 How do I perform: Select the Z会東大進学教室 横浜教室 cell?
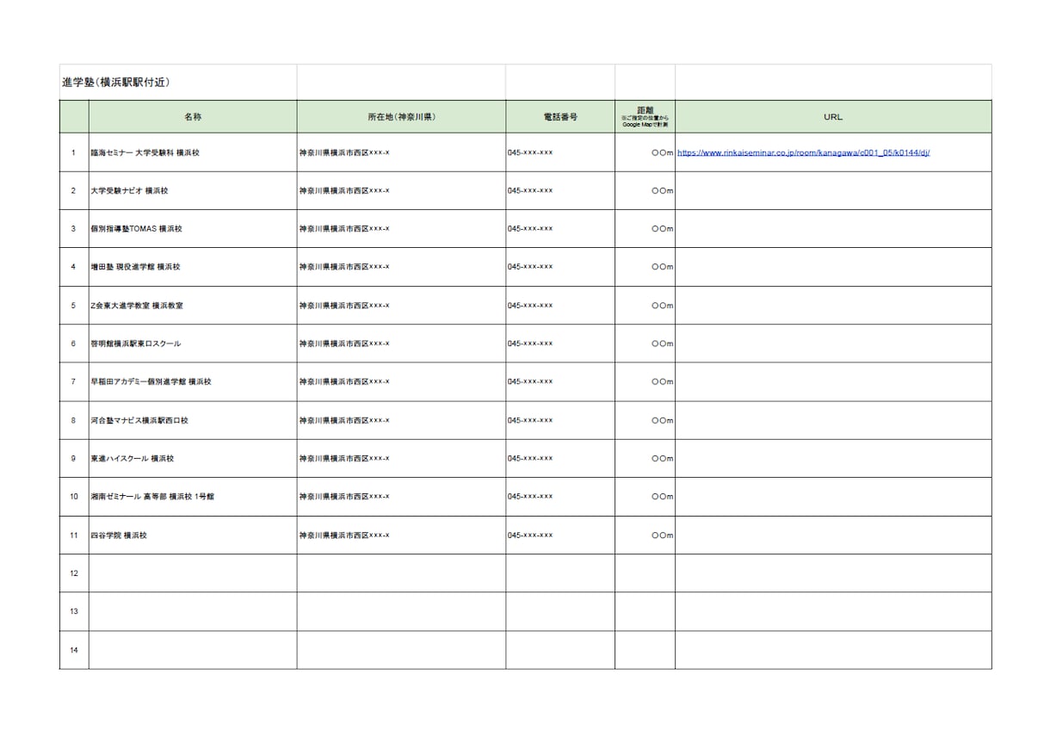[x=193, y=306]
